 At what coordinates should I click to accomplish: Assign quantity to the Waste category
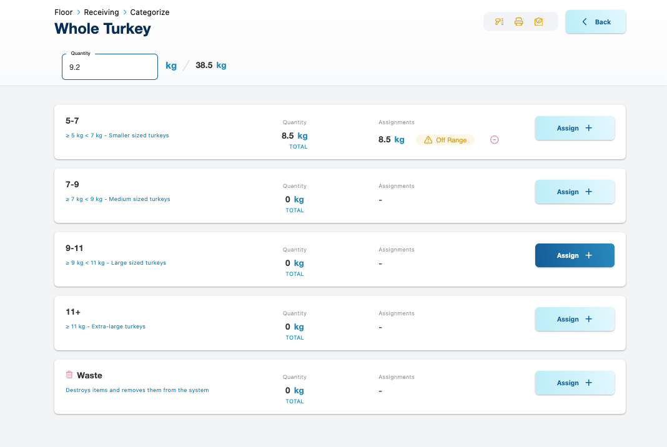pyautogui.click(x=575, y=383)
